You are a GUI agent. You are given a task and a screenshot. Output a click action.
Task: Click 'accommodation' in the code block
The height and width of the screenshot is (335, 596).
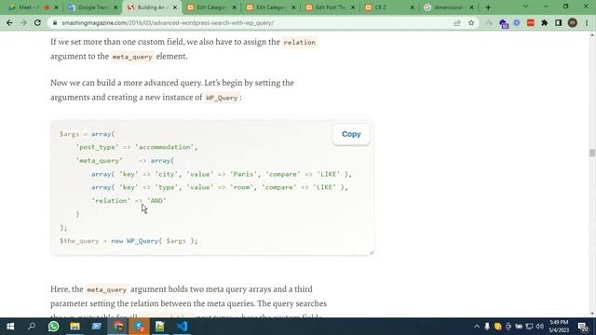(x=164, y=147)
